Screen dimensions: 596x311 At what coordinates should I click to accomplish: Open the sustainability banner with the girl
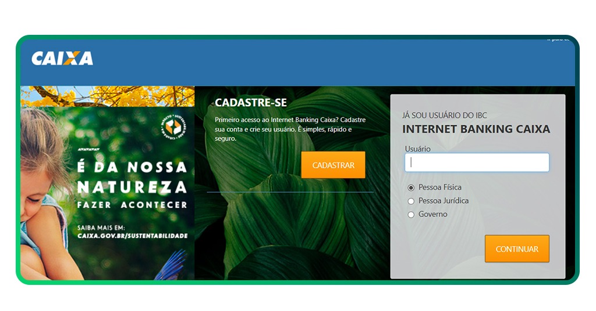[x=108, y=183]
